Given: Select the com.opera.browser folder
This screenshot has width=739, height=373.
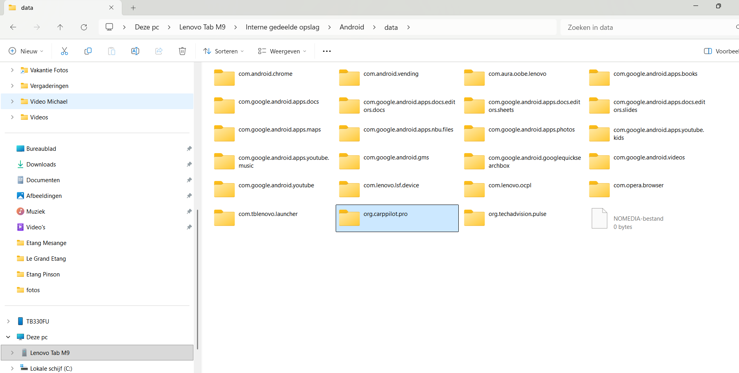Looking at the screenshot, I should [x=638, y=185].
